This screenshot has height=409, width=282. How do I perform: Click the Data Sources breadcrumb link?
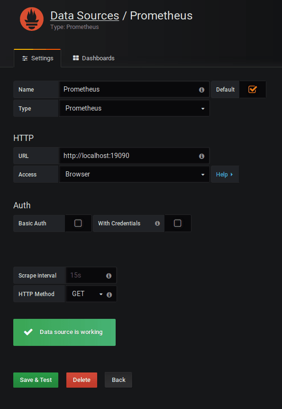(85, 16)
